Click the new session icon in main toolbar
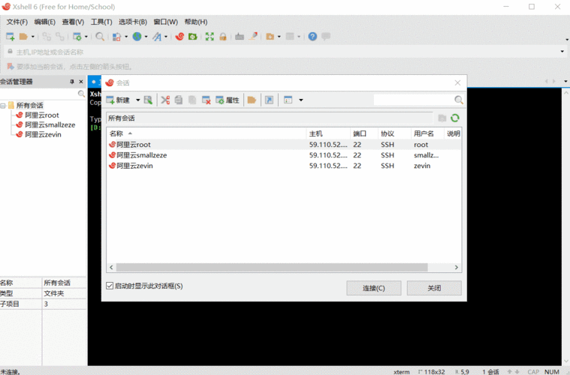 coord(11,36)
